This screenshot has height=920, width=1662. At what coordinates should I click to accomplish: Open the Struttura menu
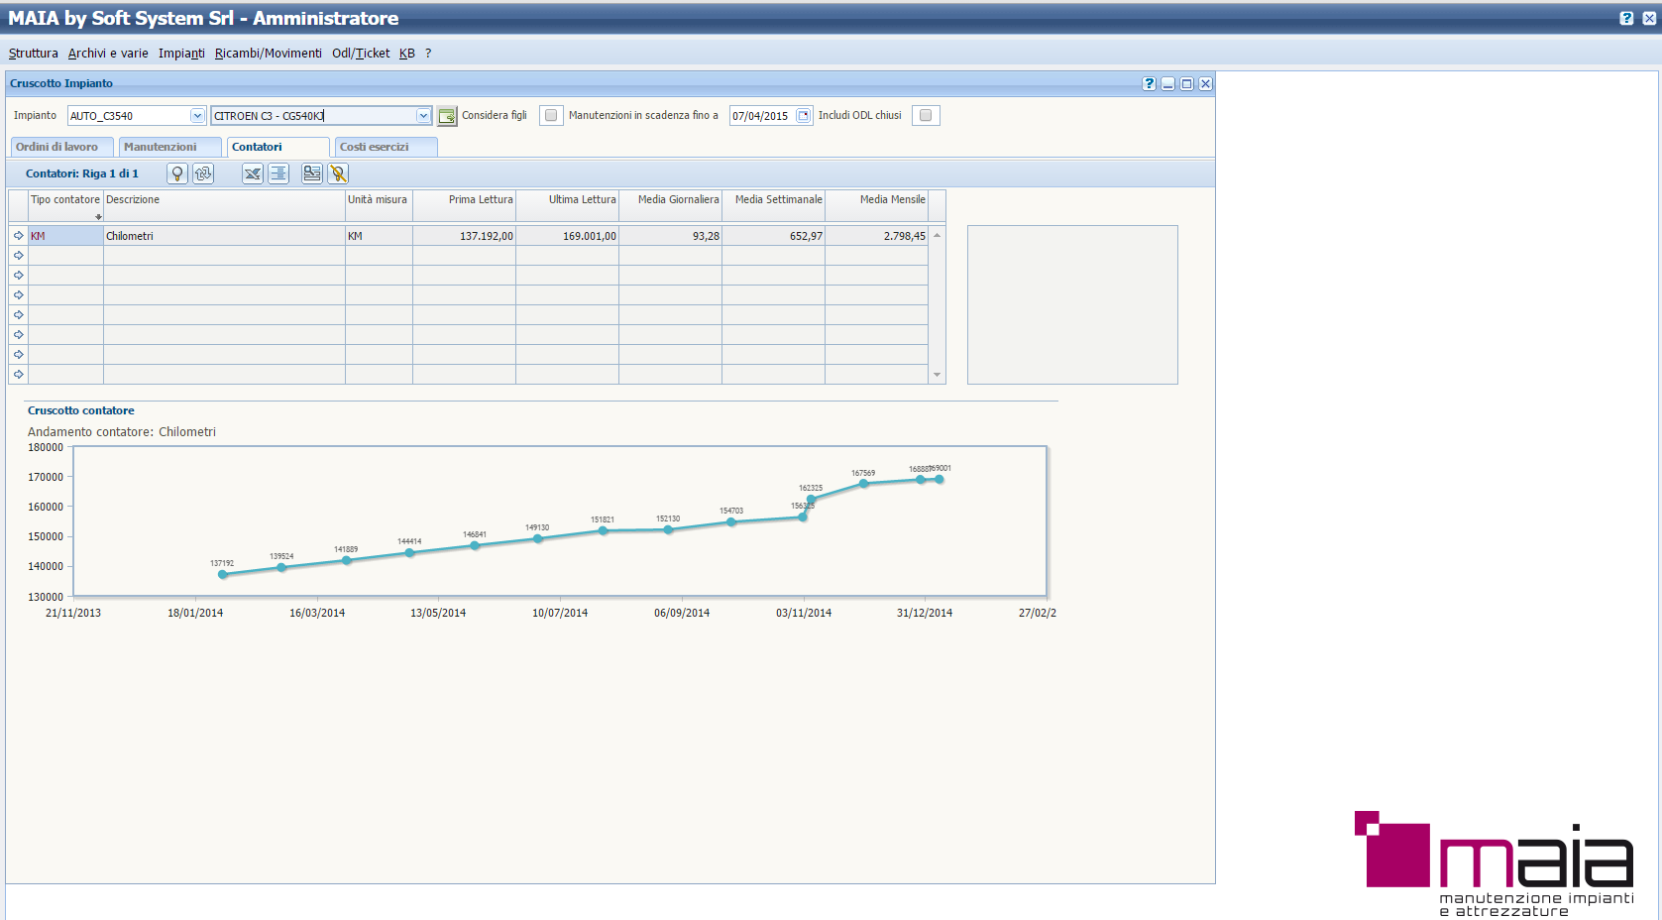[34, 54]
